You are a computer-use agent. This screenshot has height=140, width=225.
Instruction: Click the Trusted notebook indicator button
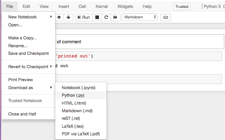tap(182, 6)
